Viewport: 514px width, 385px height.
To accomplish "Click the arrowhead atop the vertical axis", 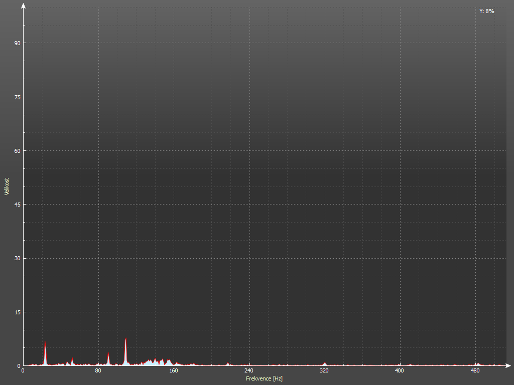I will tap(23, 6).
